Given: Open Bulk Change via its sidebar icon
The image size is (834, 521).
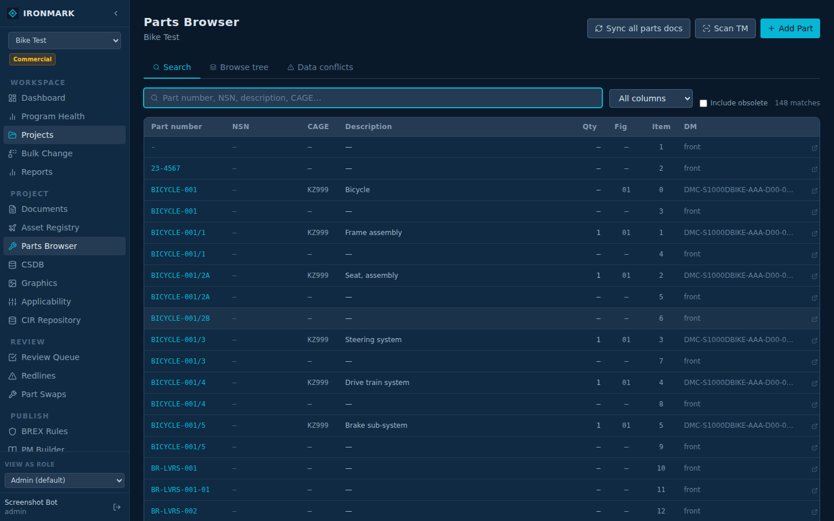Looking at the screenshot, I should [12, 154].
